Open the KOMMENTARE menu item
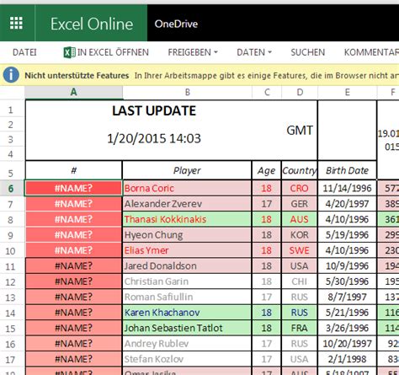 (371, 52)
